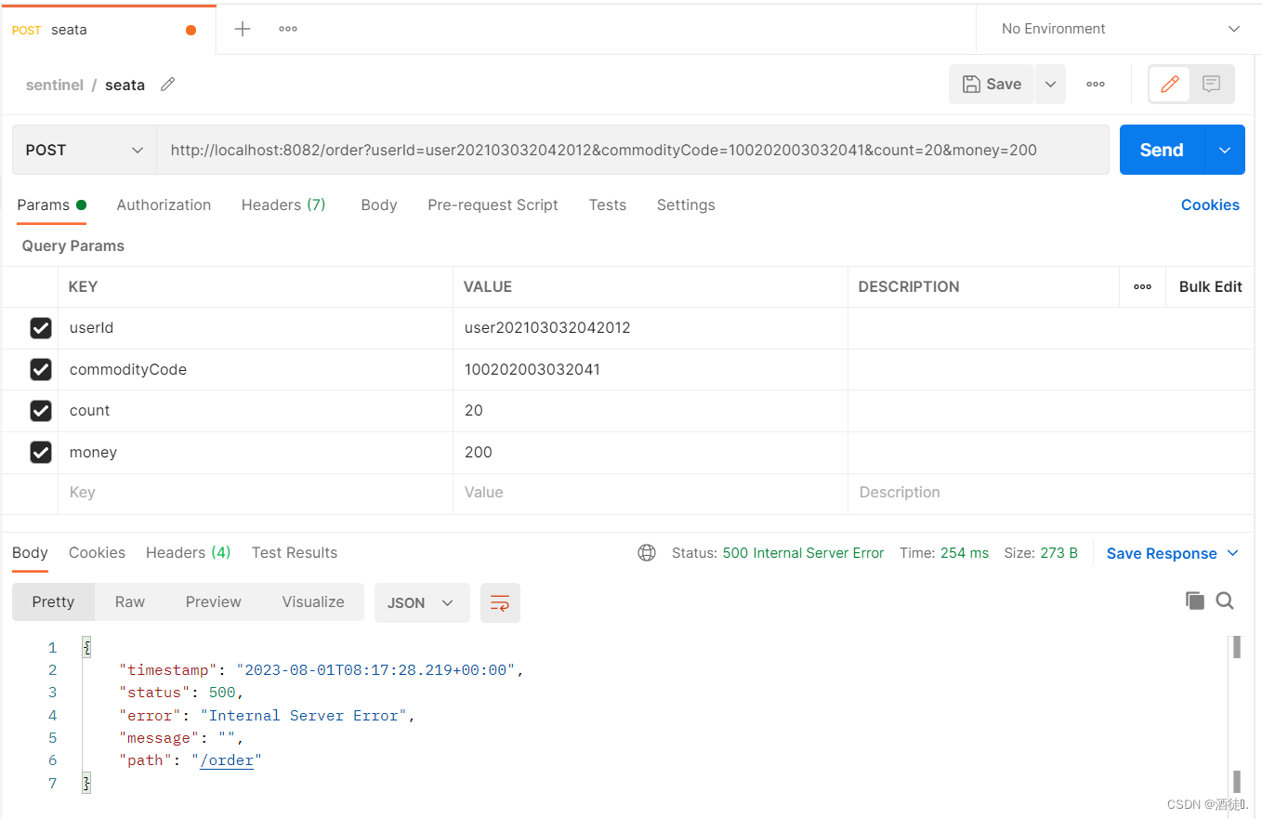Viewport: 1262px width, 819px height.
Task: Open a new request tab with plus icon
Action: point(243,29)
